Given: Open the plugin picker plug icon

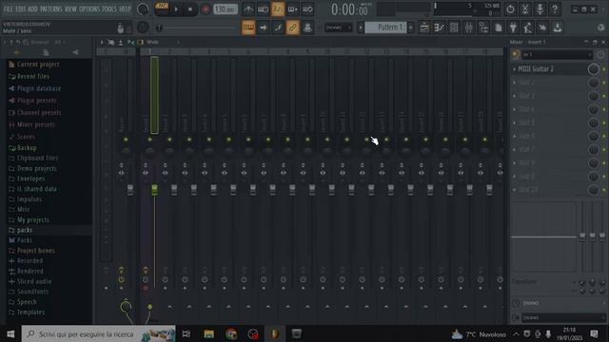Looking at the screenshot, I should click(513, 28).
